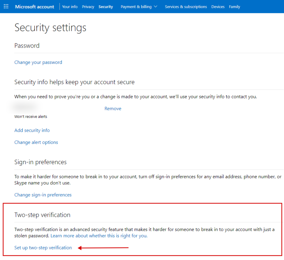Click the Two-step verification heading

pos(42,215)
